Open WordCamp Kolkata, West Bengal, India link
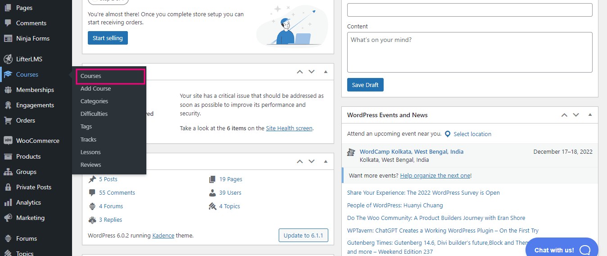 pyautogui.click(x=412, y=151)
